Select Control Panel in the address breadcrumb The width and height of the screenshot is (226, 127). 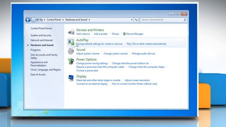[54, 20]
